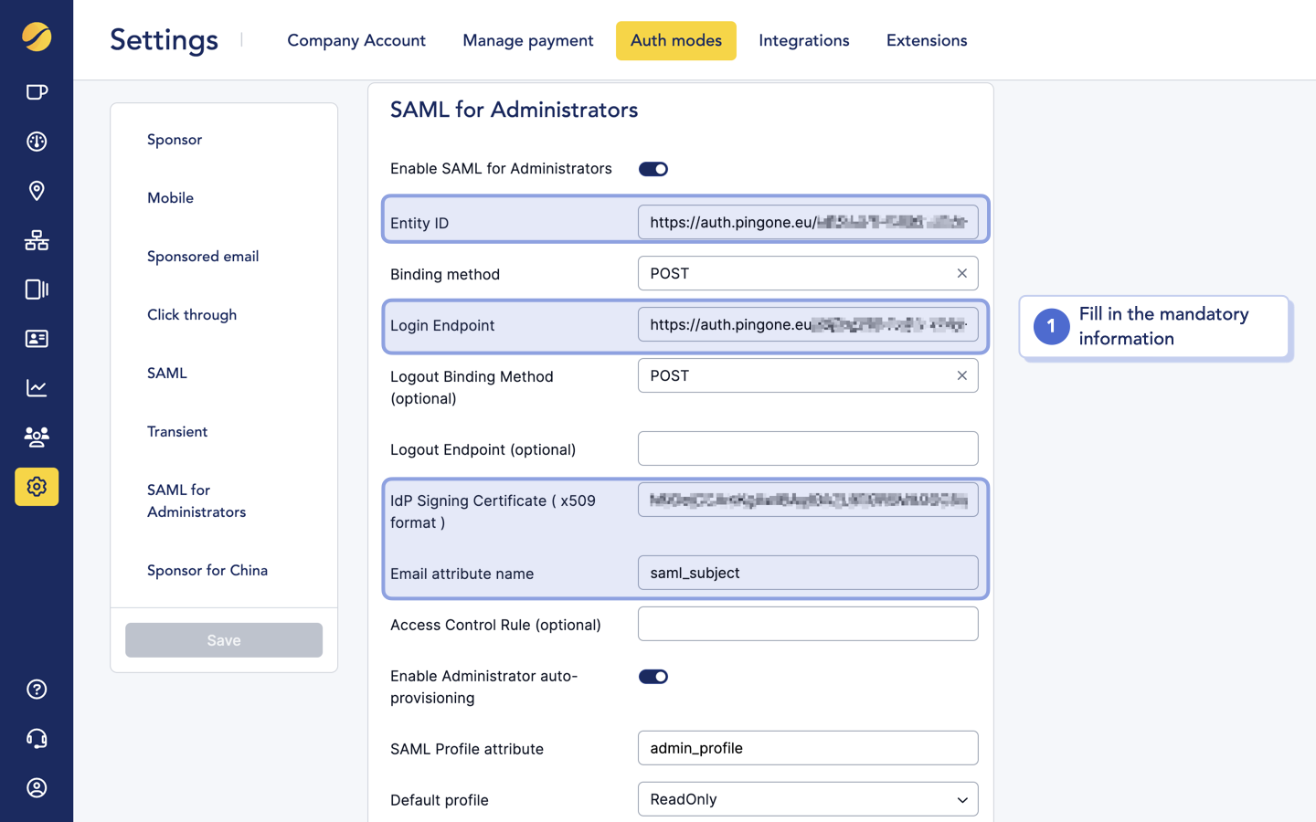Open the network hierarchy icon in sidebar
The height and width of the screenshot is (822, 1316).
tap(36, 240)
